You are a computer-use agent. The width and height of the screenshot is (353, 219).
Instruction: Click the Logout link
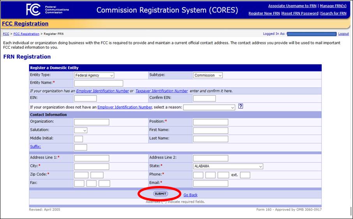(344, 34)
